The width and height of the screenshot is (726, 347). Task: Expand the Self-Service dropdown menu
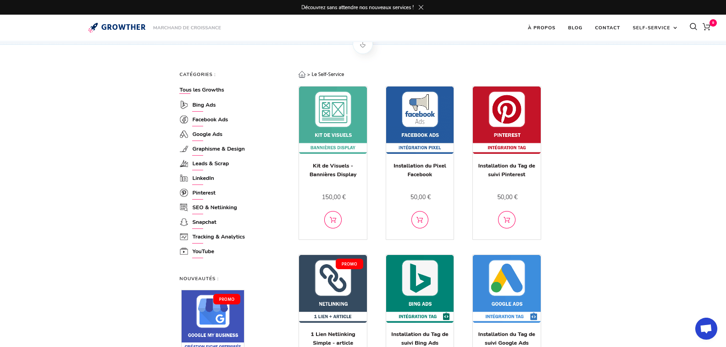(654, 28)
